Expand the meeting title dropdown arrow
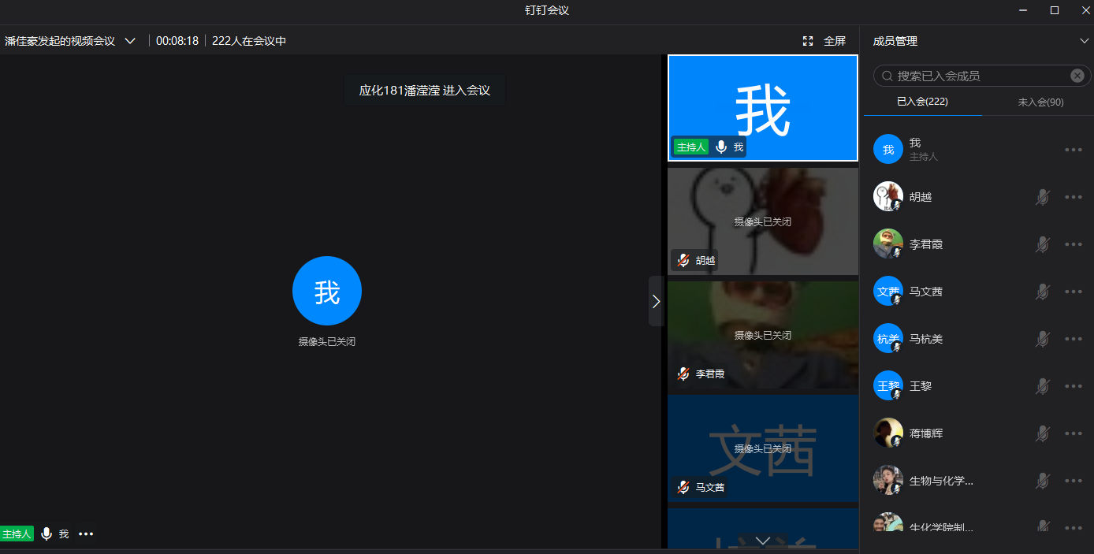This screenshot has height=554, width=1094. pyautogui.click(x=131, y=41)
